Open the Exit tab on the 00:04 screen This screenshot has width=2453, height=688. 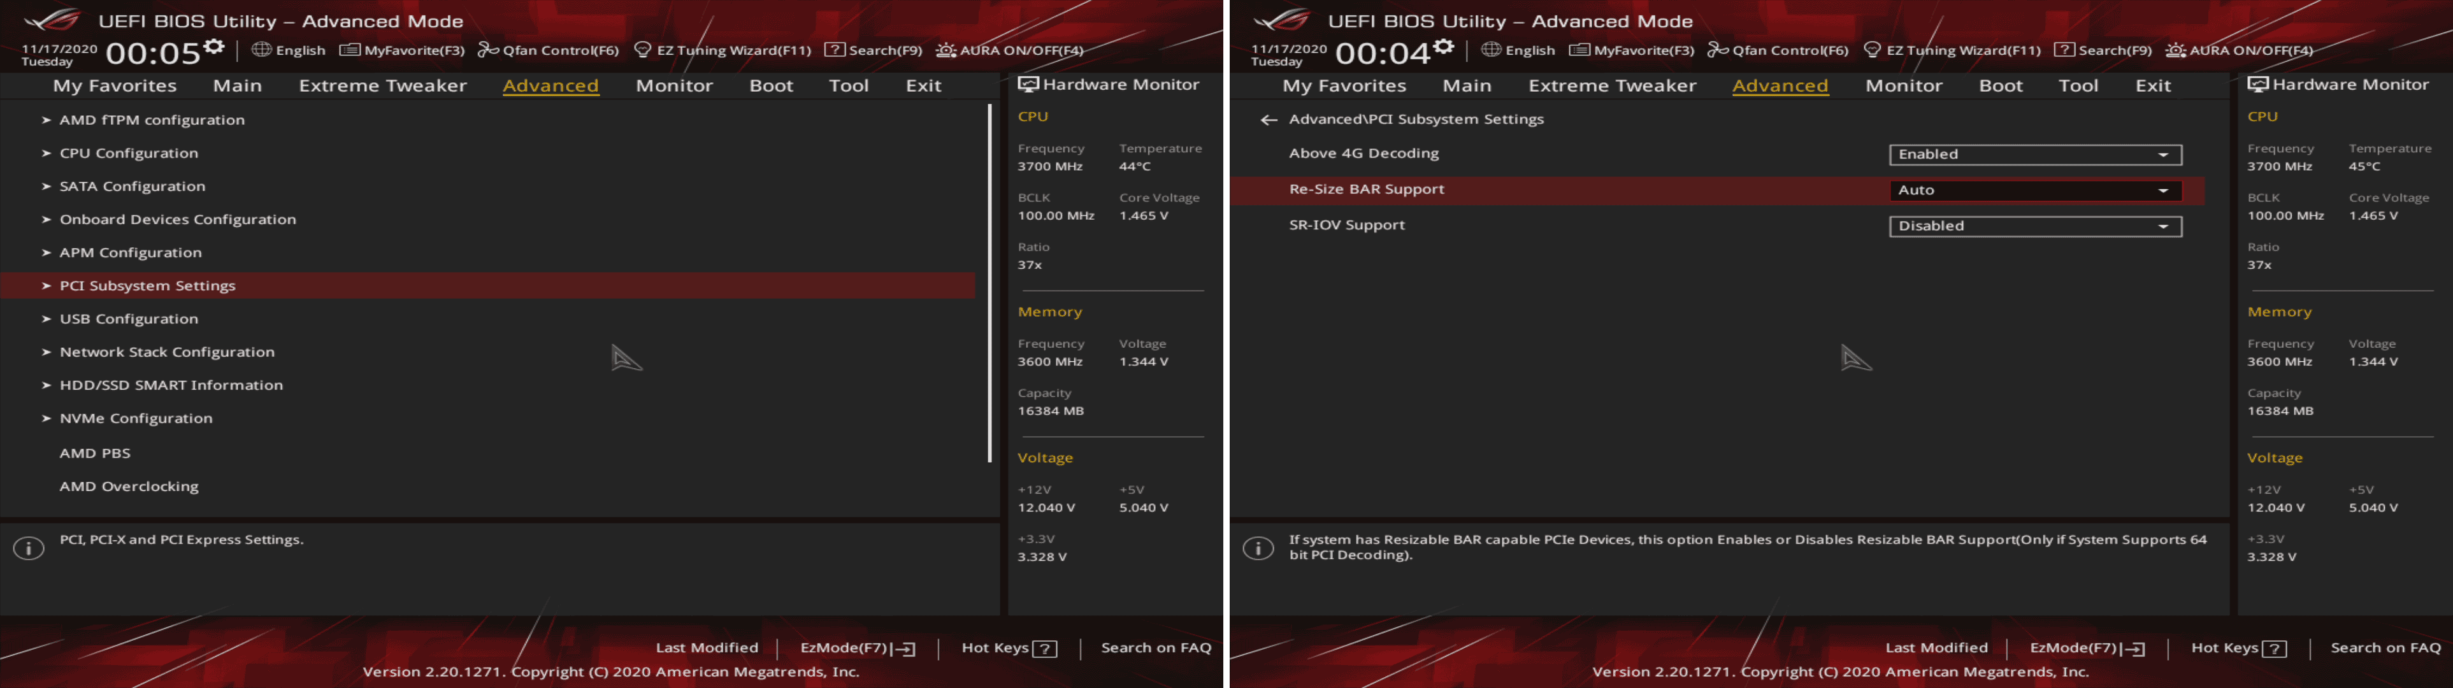point(2153,85)
